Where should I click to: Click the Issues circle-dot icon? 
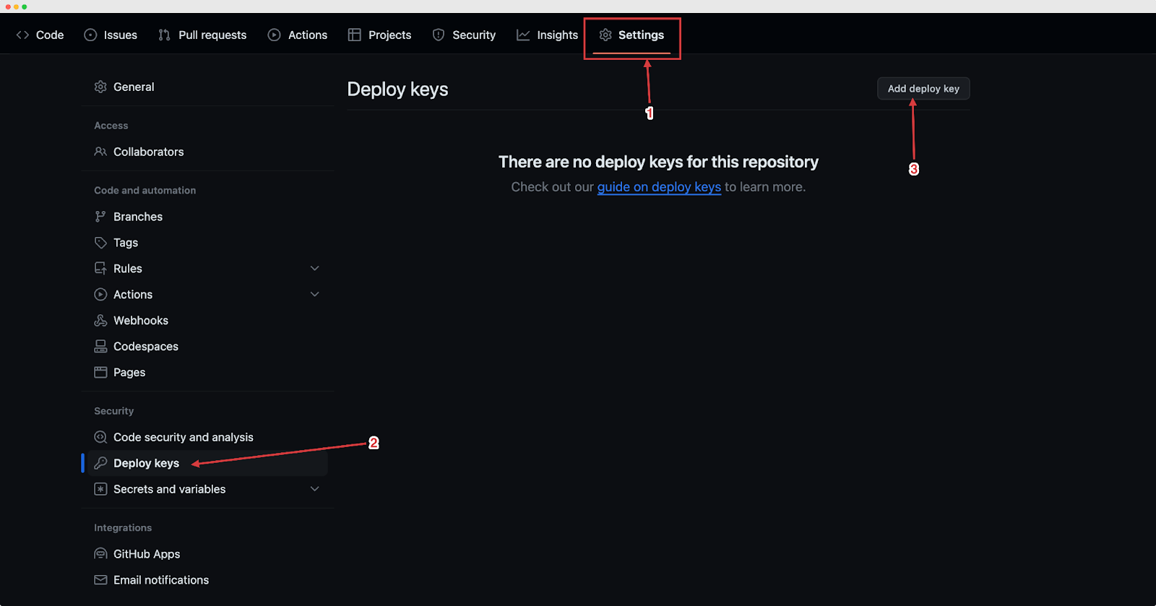tap(90, 35)
